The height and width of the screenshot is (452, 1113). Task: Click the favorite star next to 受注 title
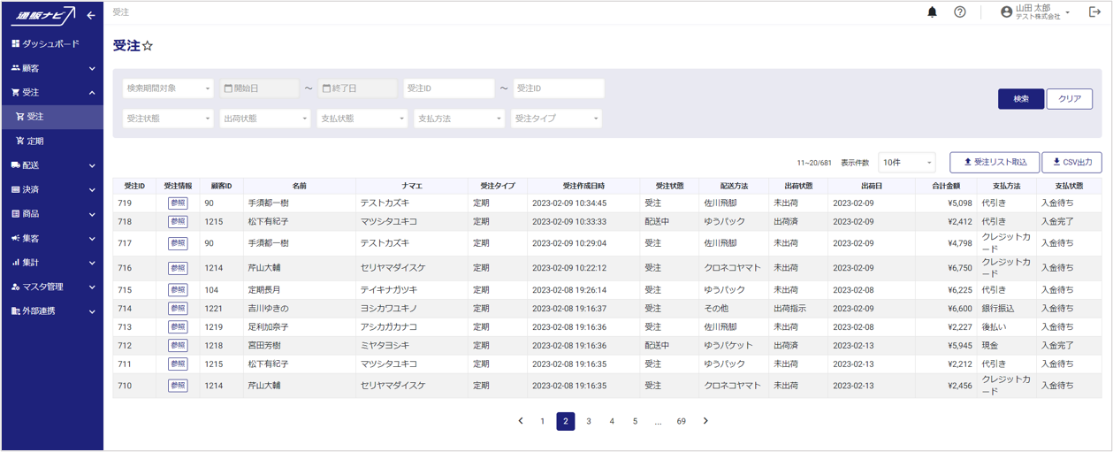click(148, 46)
